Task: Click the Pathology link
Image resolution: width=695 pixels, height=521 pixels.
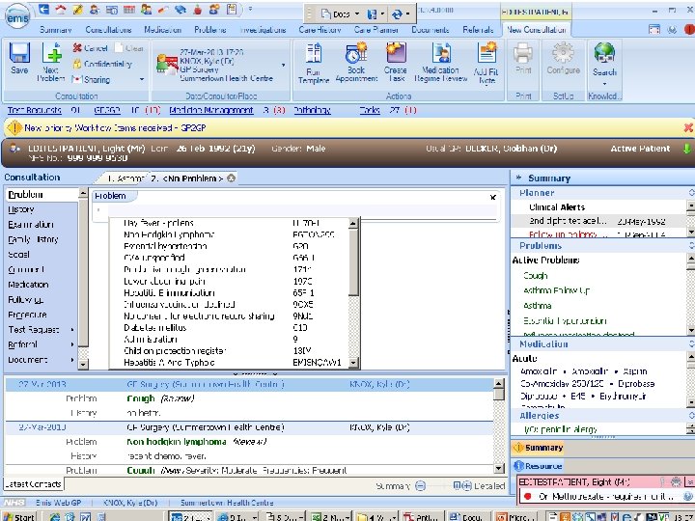Action: 312,110
